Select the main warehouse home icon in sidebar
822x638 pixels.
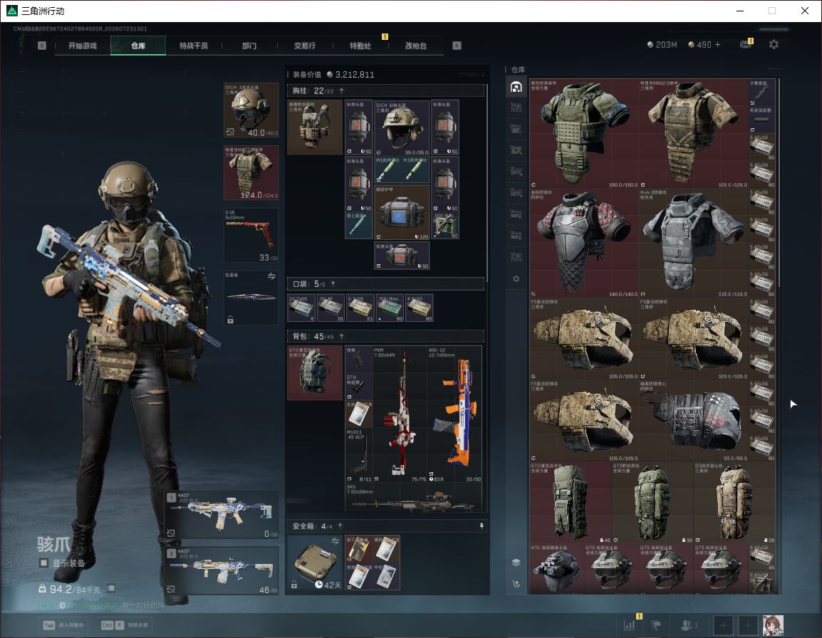pos(516,86)
